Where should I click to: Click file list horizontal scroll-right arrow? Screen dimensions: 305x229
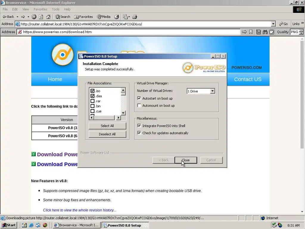119,117
